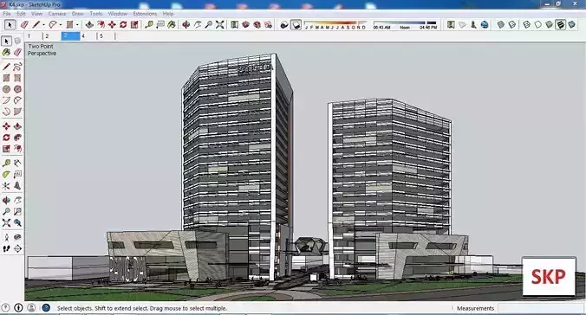Pick the Protractor tool
The width and height of the screenshot is (586, 315).
[x=6, y=174]
